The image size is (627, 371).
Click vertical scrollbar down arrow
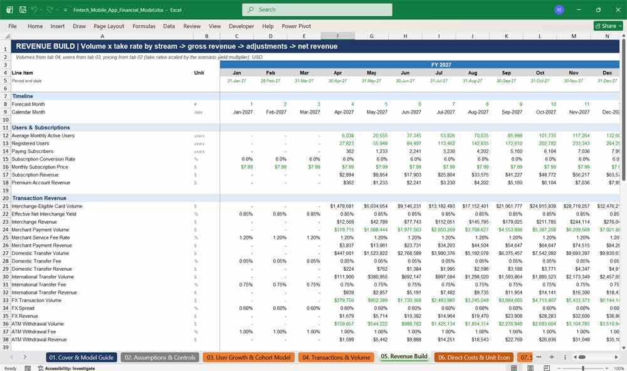tap(623, 348)
